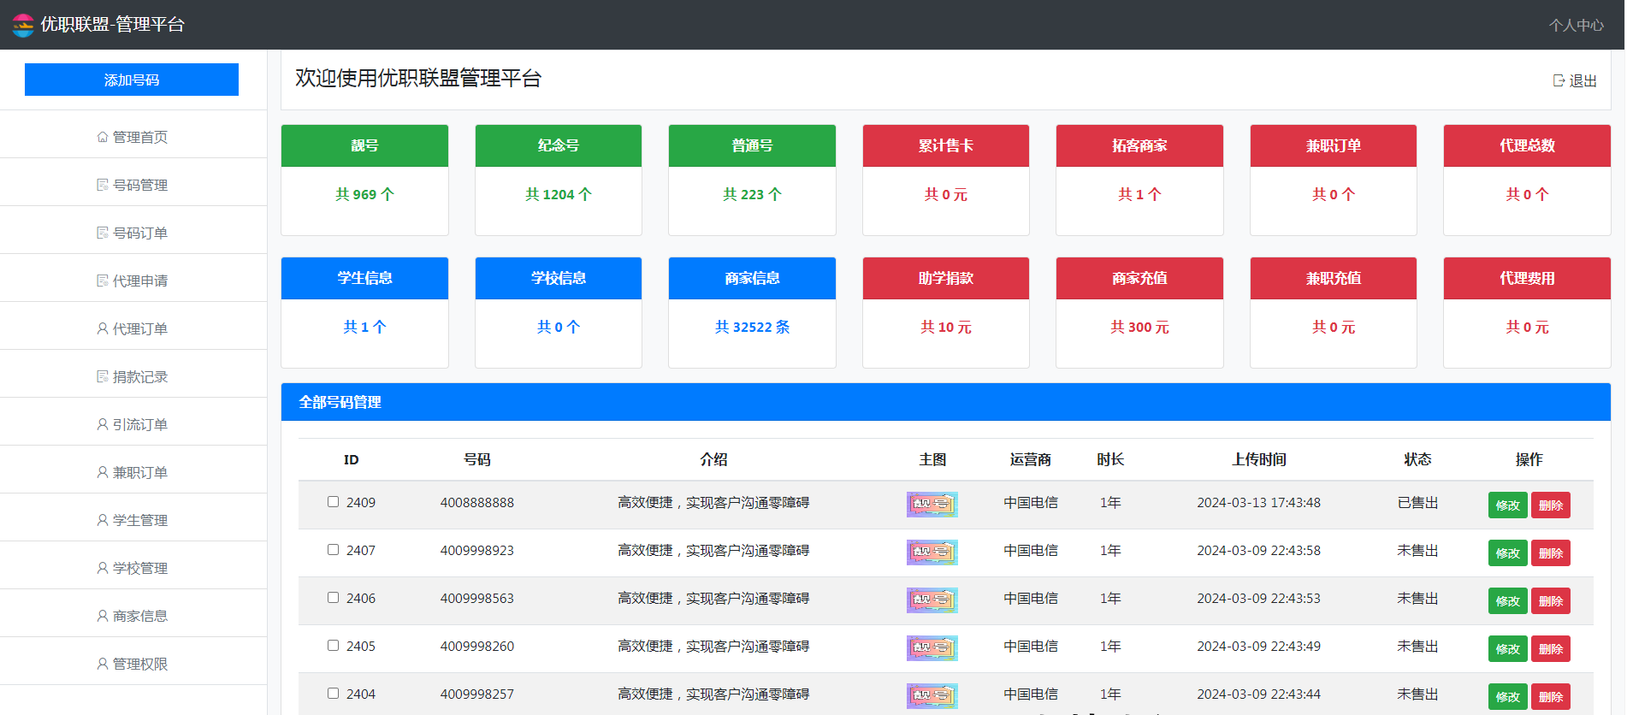Tick the checkbox for row ID 2409

[x=333, y=502]
